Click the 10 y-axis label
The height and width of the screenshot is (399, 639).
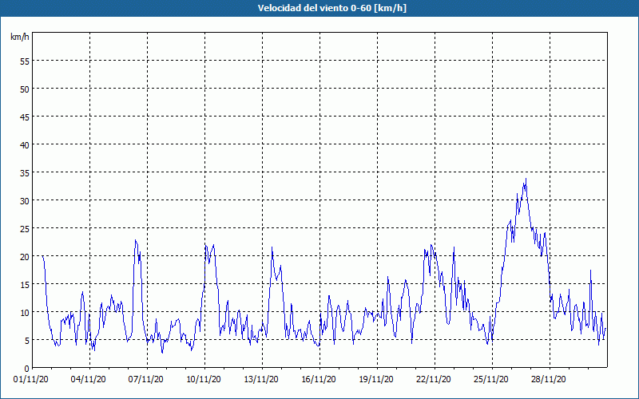pyautogui.click(x=25, y=313)
